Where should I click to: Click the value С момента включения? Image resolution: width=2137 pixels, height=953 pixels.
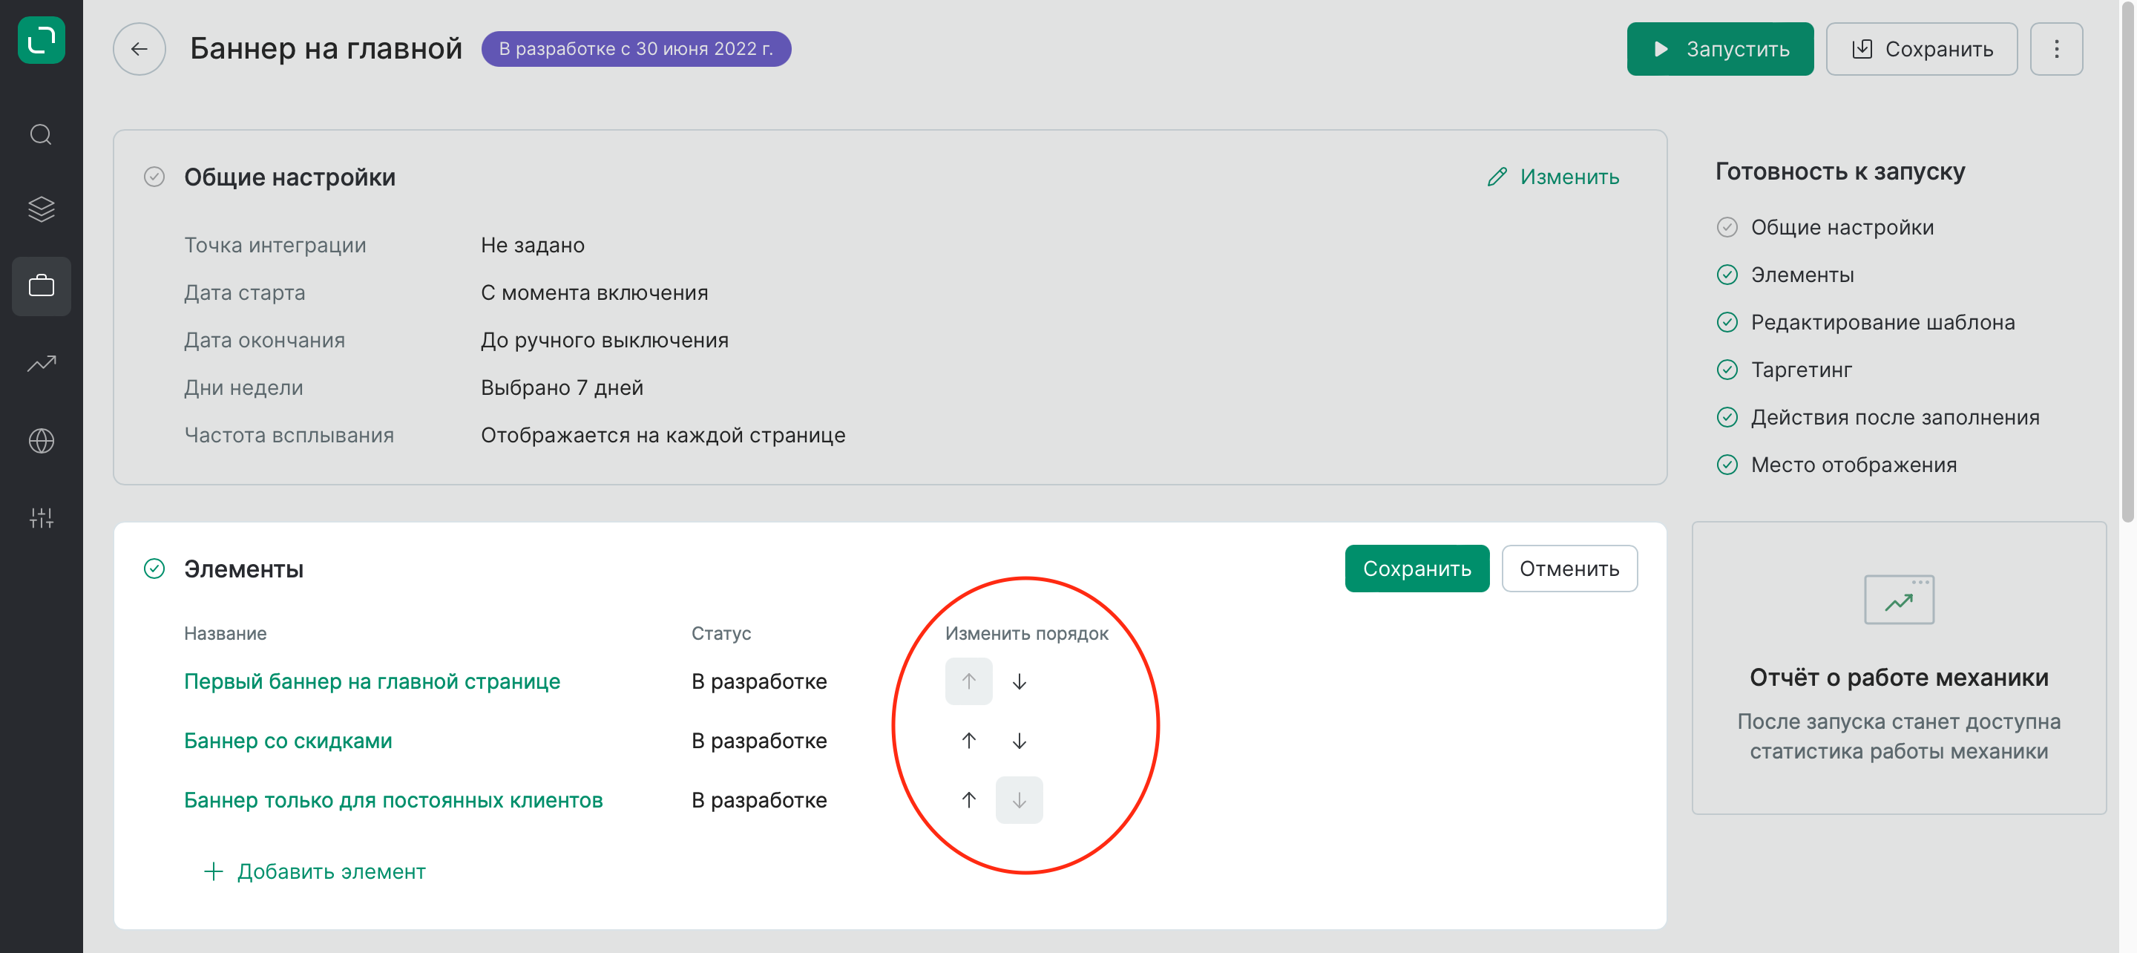(x=595, y=292)
